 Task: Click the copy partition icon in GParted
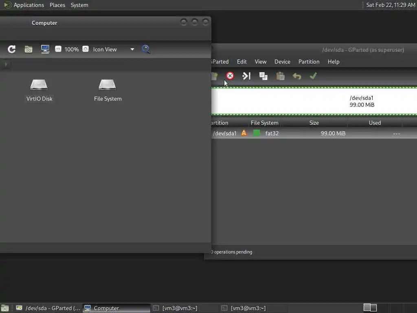click(263, 76)
